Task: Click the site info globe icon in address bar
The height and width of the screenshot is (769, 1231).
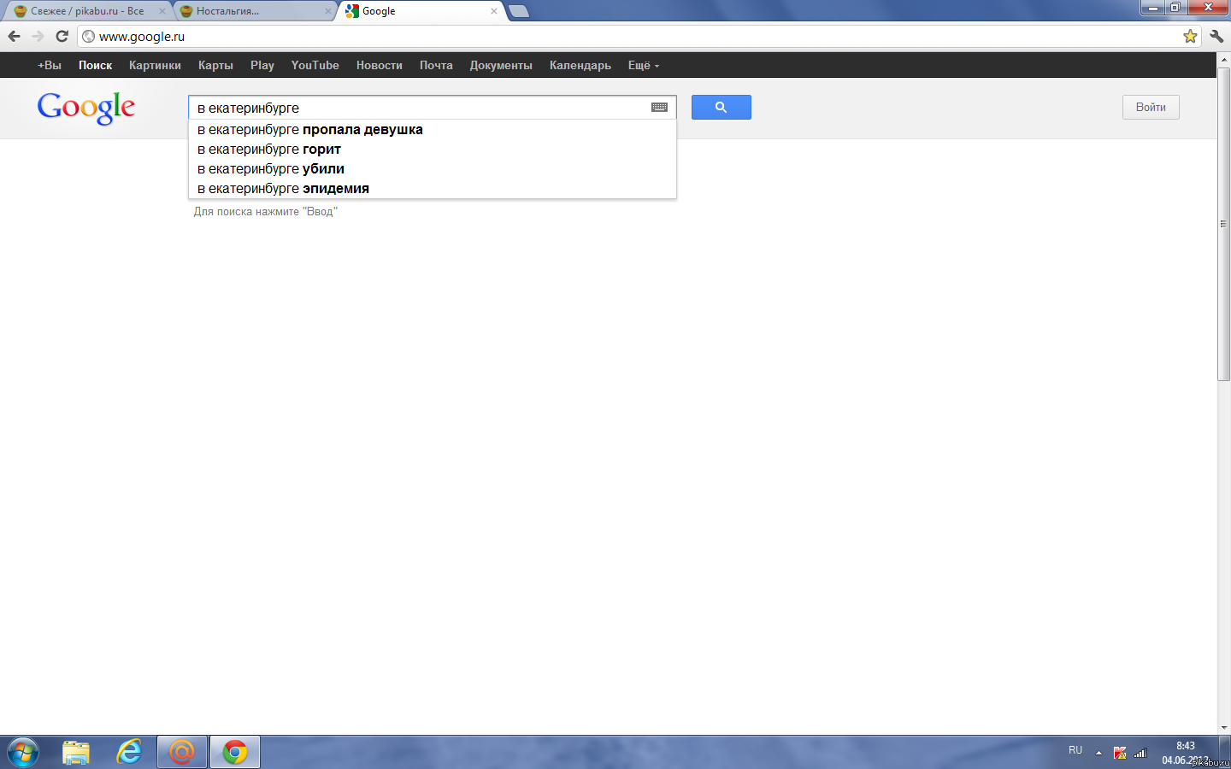Action: [x=88, y=36]
